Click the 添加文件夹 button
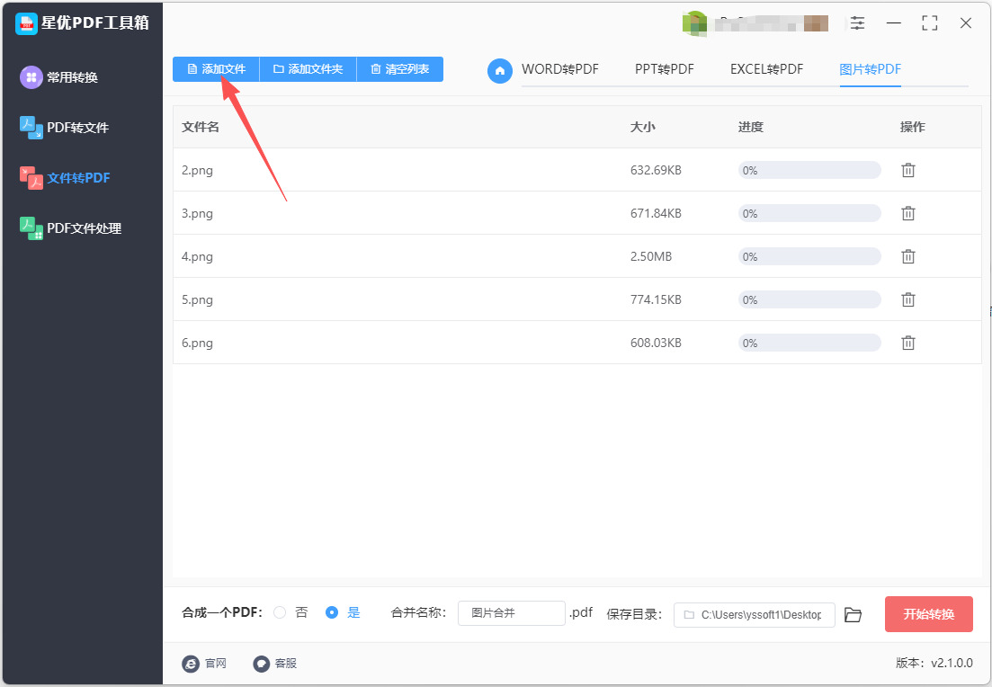This screenshot has width=992, height=687. pyautogui.click(x=308, y=69)
